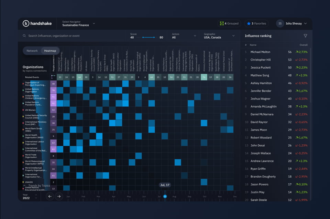Click the Related Events value 76 cell
Screen dimensions: 330x219
coord(204,77)
